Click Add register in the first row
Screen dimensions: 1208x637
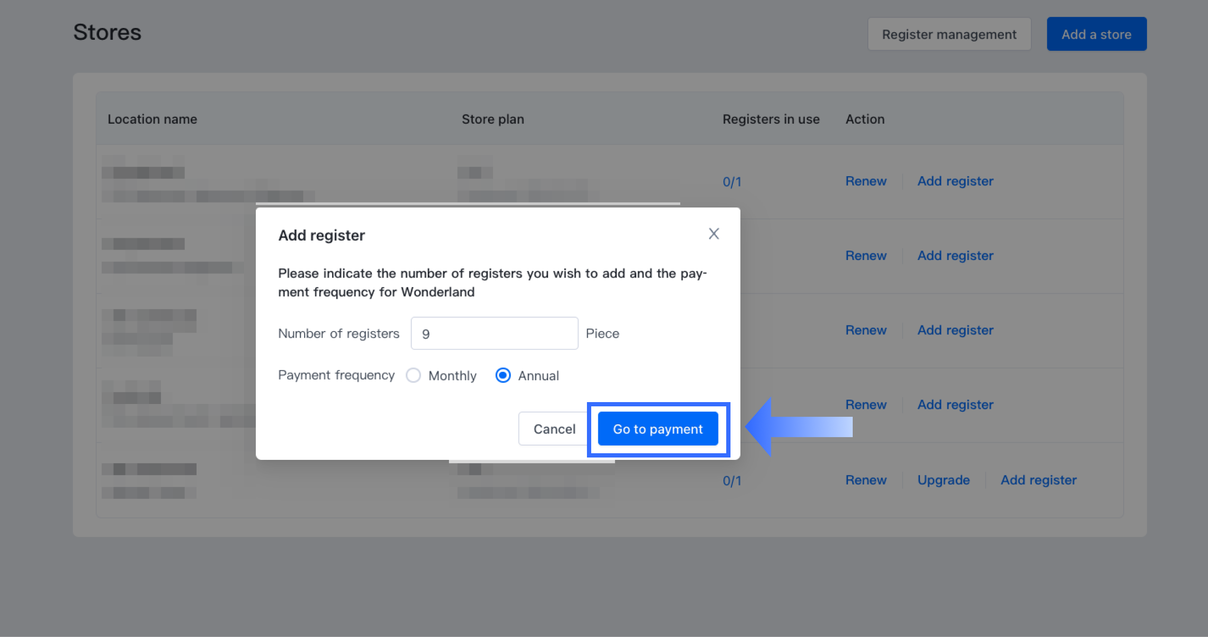(x=955, y=181)
